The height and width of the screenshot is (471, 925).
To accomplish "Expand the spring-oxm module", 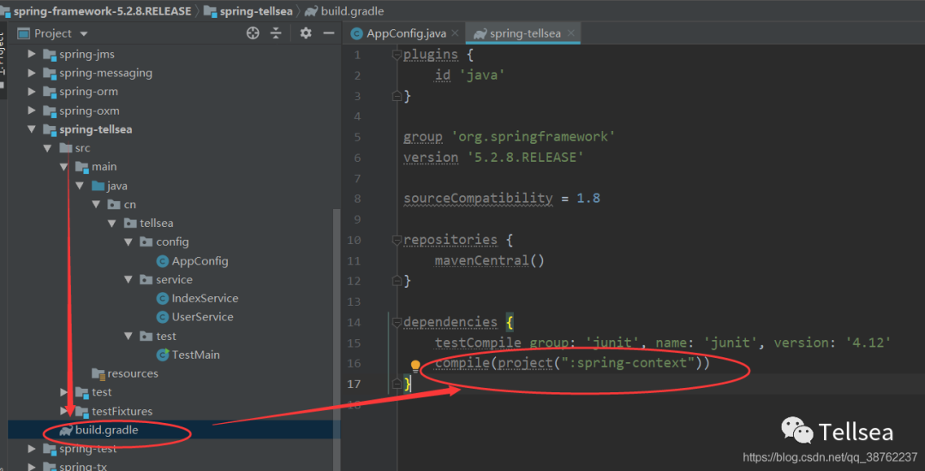I will [x=32, y=111].
